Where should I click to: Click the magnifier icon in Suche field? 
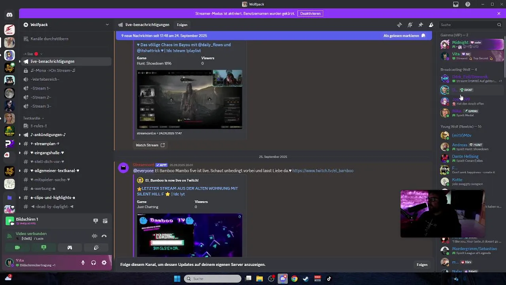(x=499, y=25)
